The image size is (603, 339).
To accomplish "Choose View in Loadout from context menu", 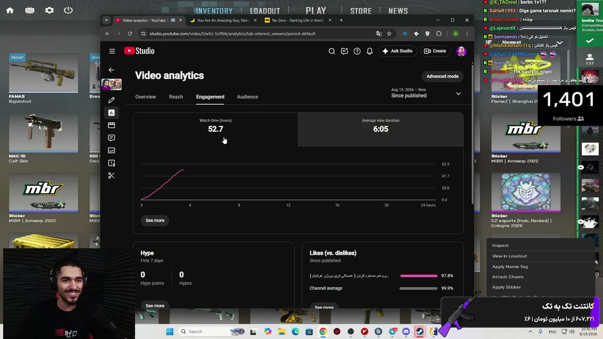I will (x=509, y=256).
